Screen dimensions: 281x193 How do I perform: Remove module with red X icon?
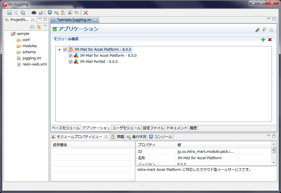[x=270, y=40]
